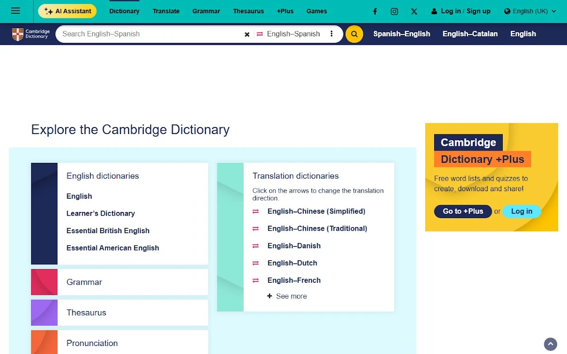Screen dimensions: 567x354
Task: Click the Go to +Plus button
Action: [463, 211]
